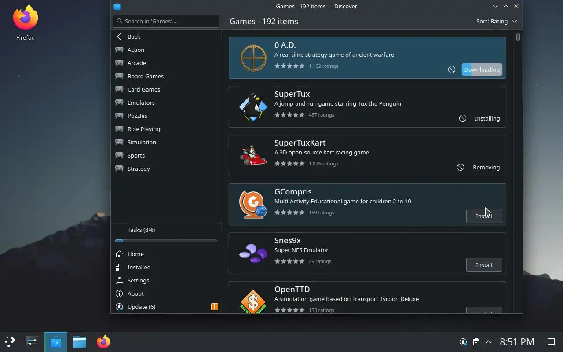
Task: Click the SuperTuxKart kart icon
Action: 253,156
